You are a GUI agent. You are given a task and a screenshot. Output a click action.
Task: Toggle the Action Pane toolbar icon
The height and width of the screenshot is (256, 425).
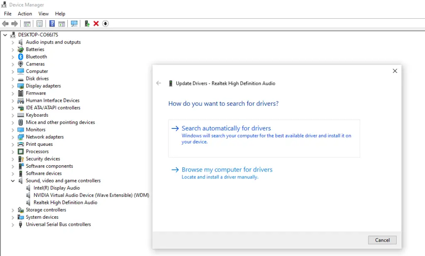(61, 24)
